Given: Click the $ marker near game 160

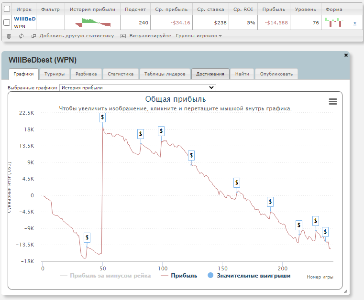Looking at the screenshot, I should [x=236, y=182].
